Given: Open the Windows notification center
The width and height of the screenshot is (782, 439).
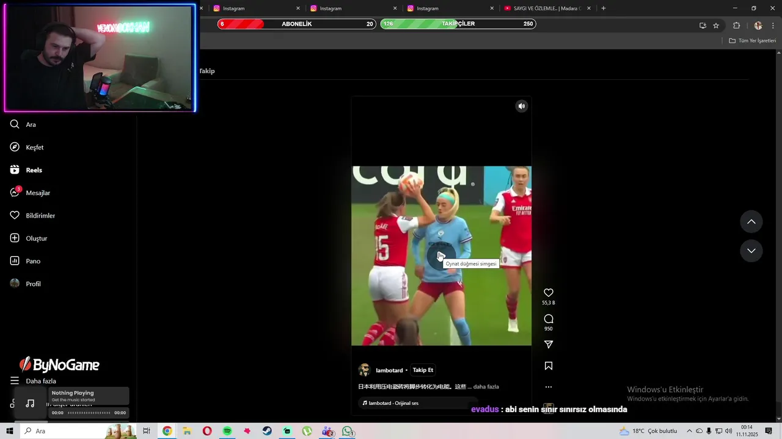Looking at the screenshot, I should [x=769, y=431].
